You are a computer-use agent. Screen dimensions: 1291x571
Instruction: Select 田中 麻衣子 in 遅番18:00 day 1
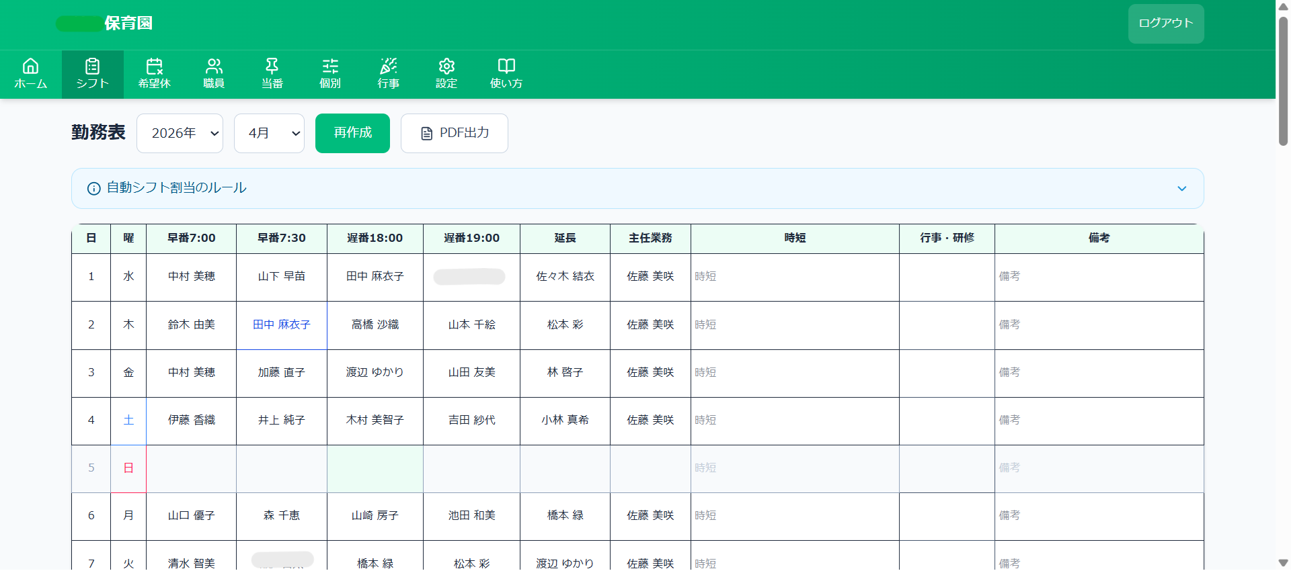375,277
